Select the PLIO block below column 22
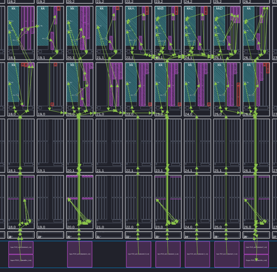 tap(138, 254)
